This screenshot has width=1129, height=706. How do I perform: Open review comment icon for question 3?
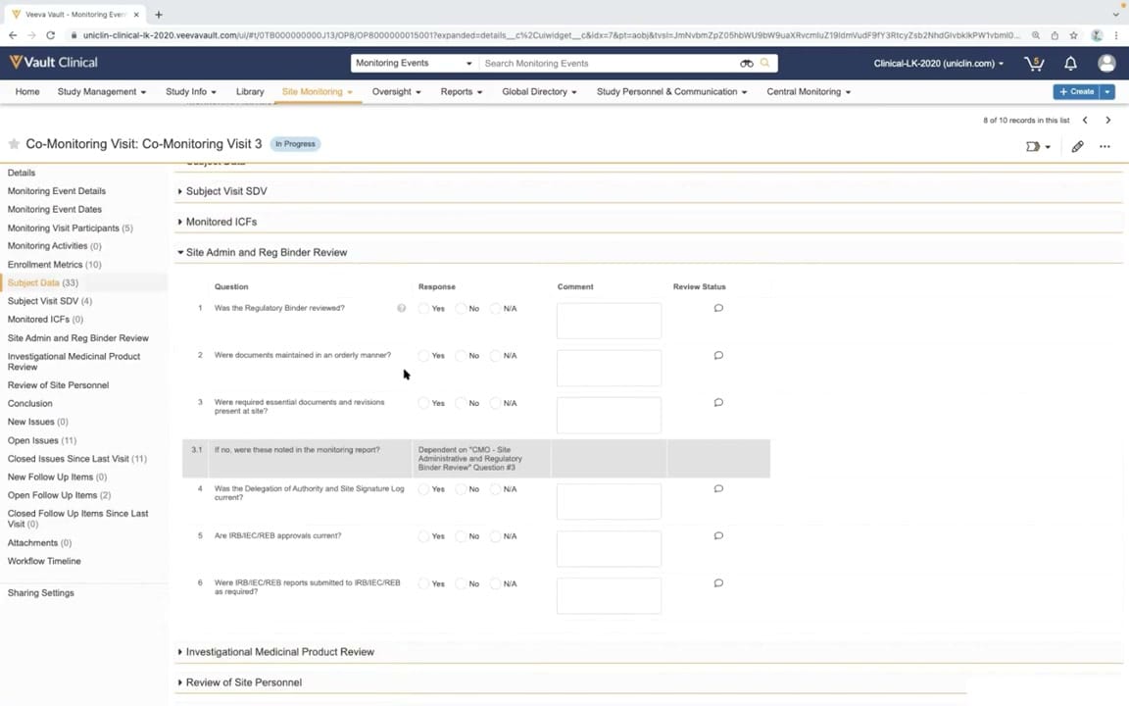[717, 403]
